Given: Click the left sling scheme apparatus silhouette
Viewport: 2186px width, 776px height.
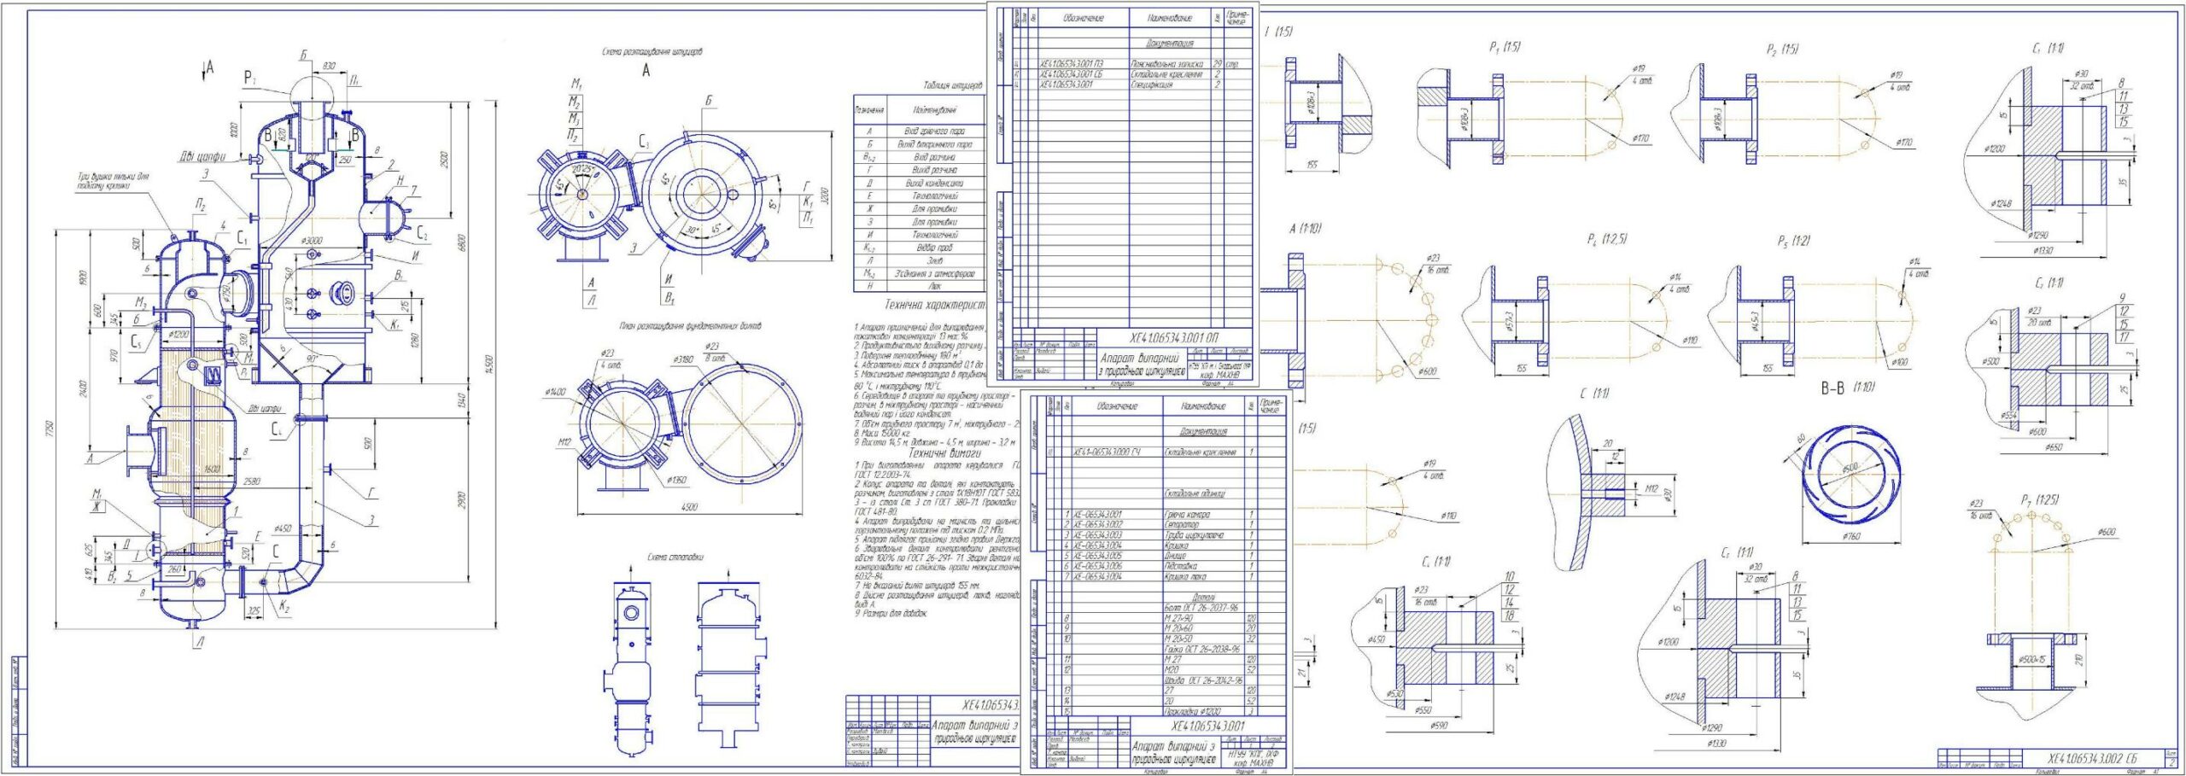Looking at the screenshot, I should (x=629, y=668).
